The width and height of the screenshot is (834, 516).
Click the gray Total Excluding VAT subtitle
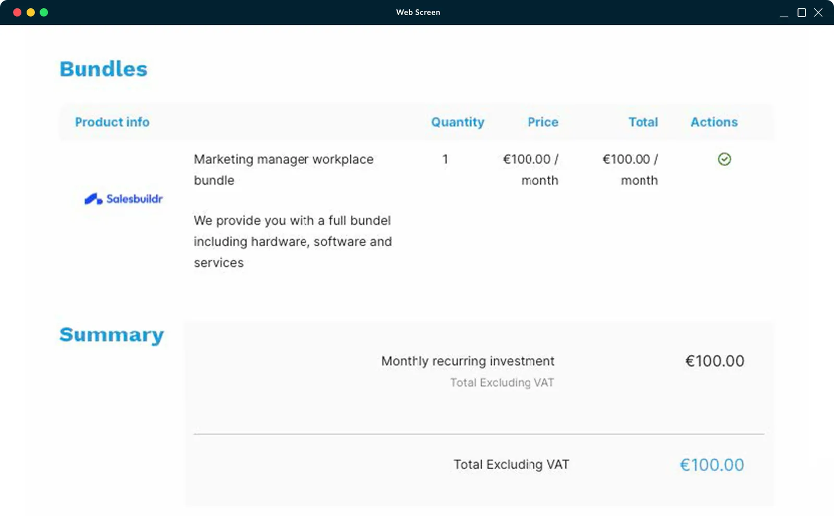(x=502, y=383)
